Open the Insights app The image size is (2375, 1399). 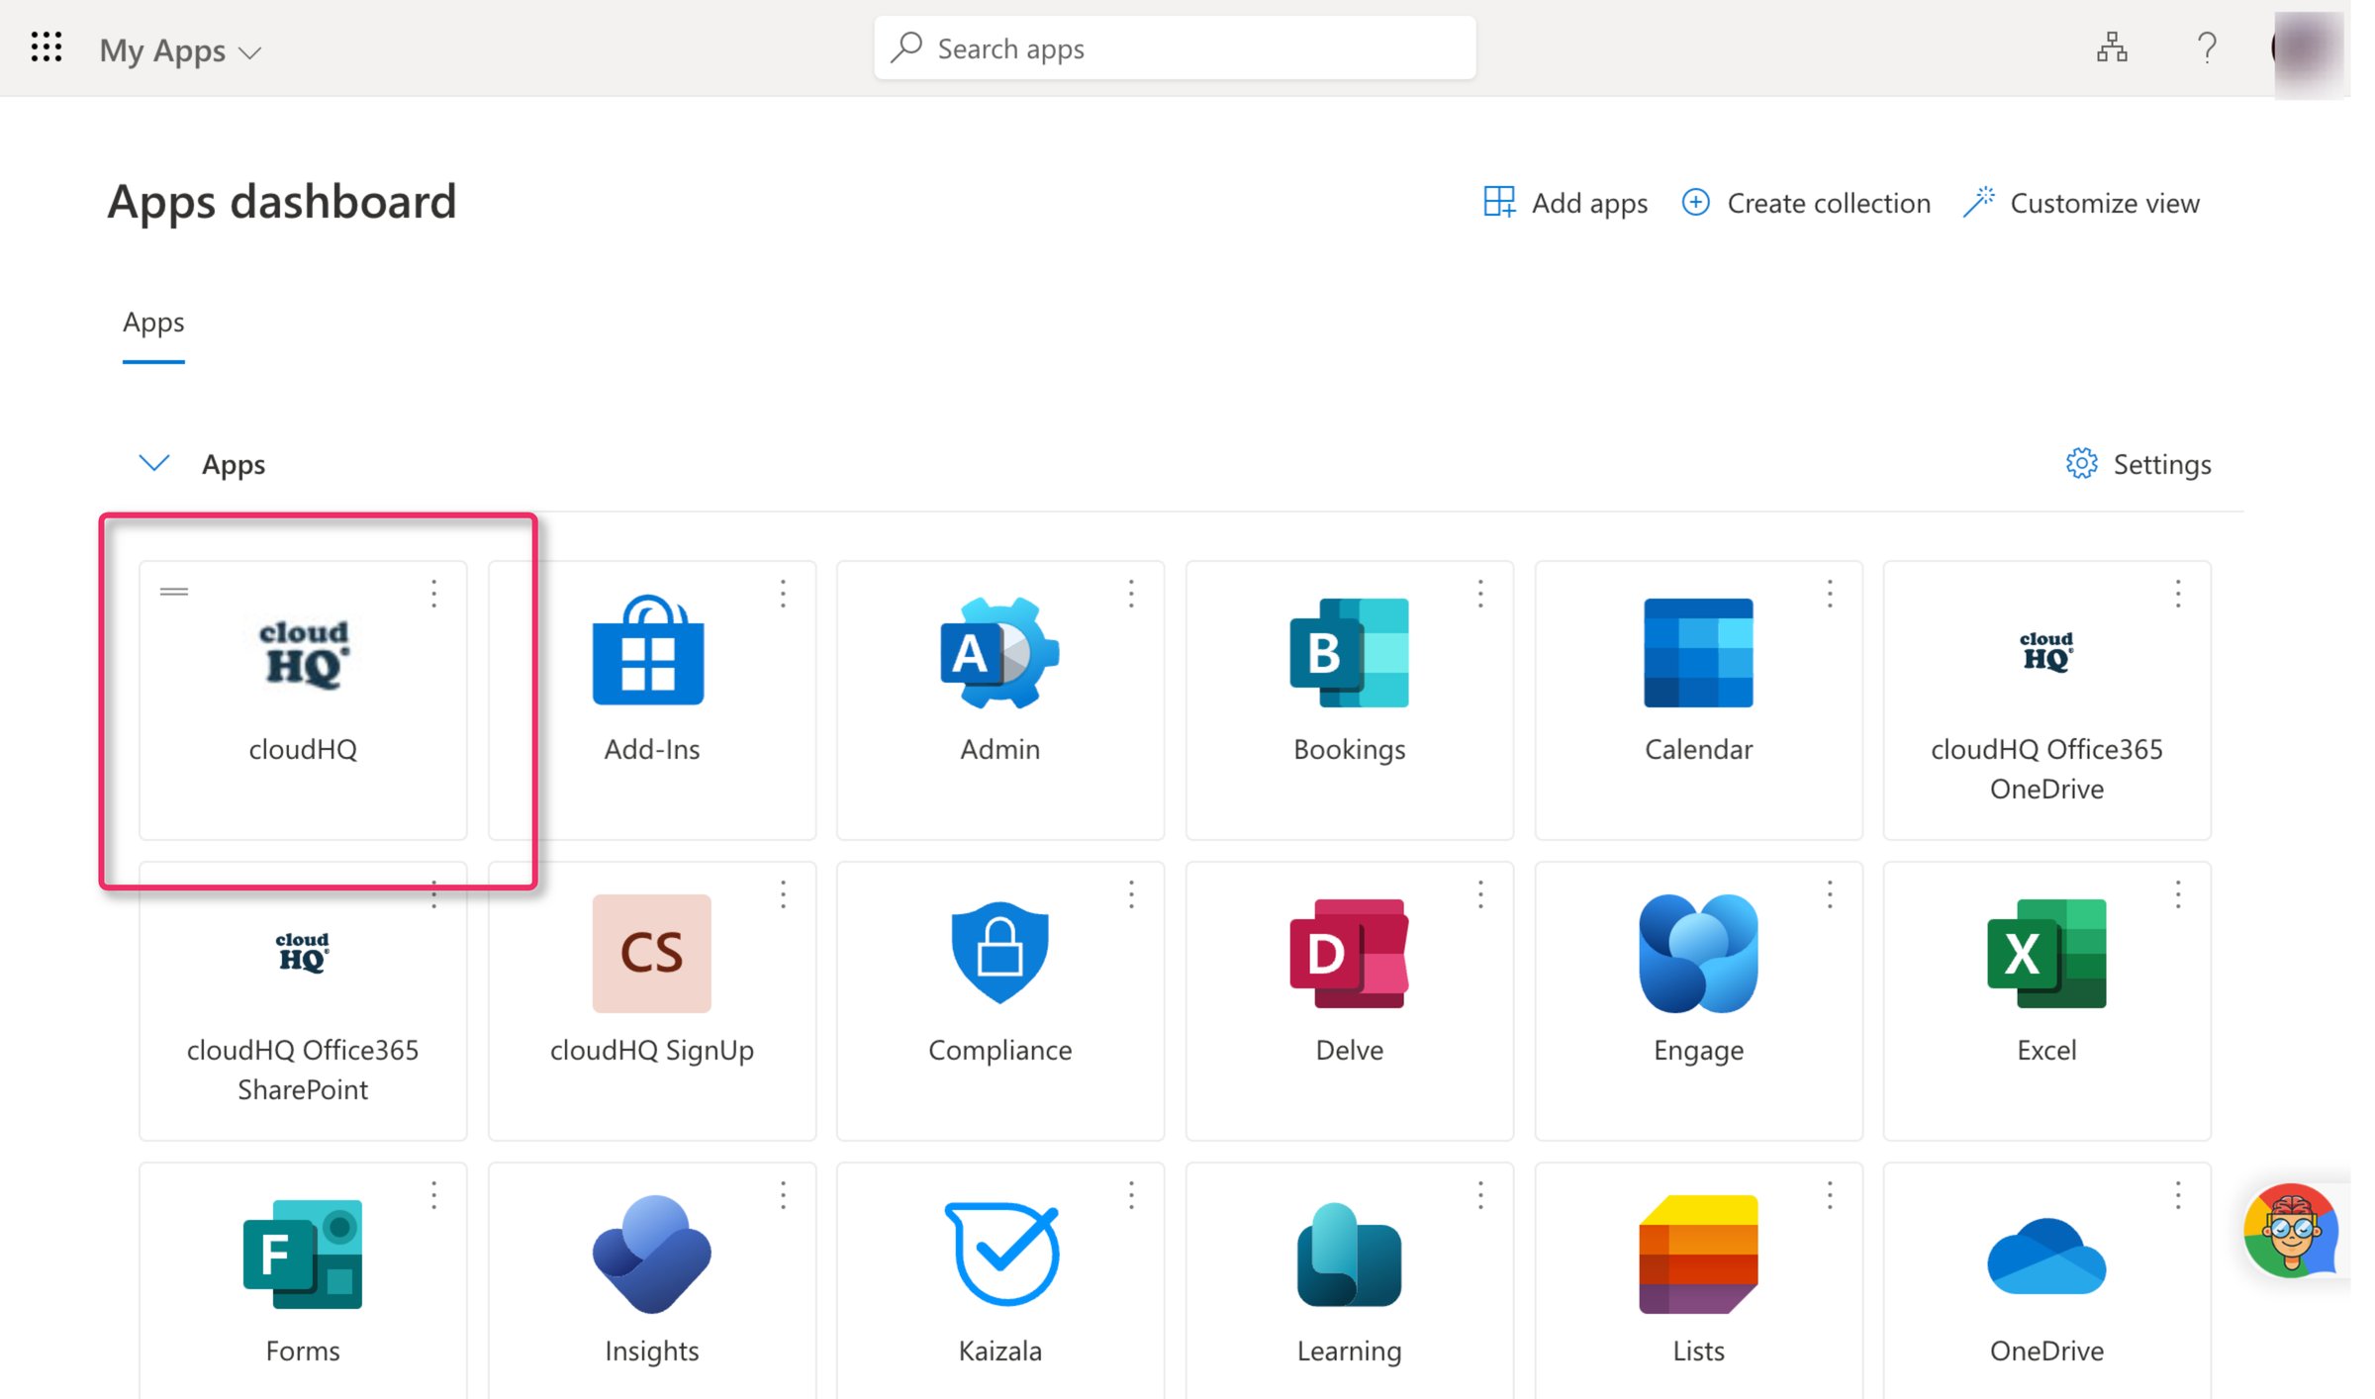[x=652, y=1281]
